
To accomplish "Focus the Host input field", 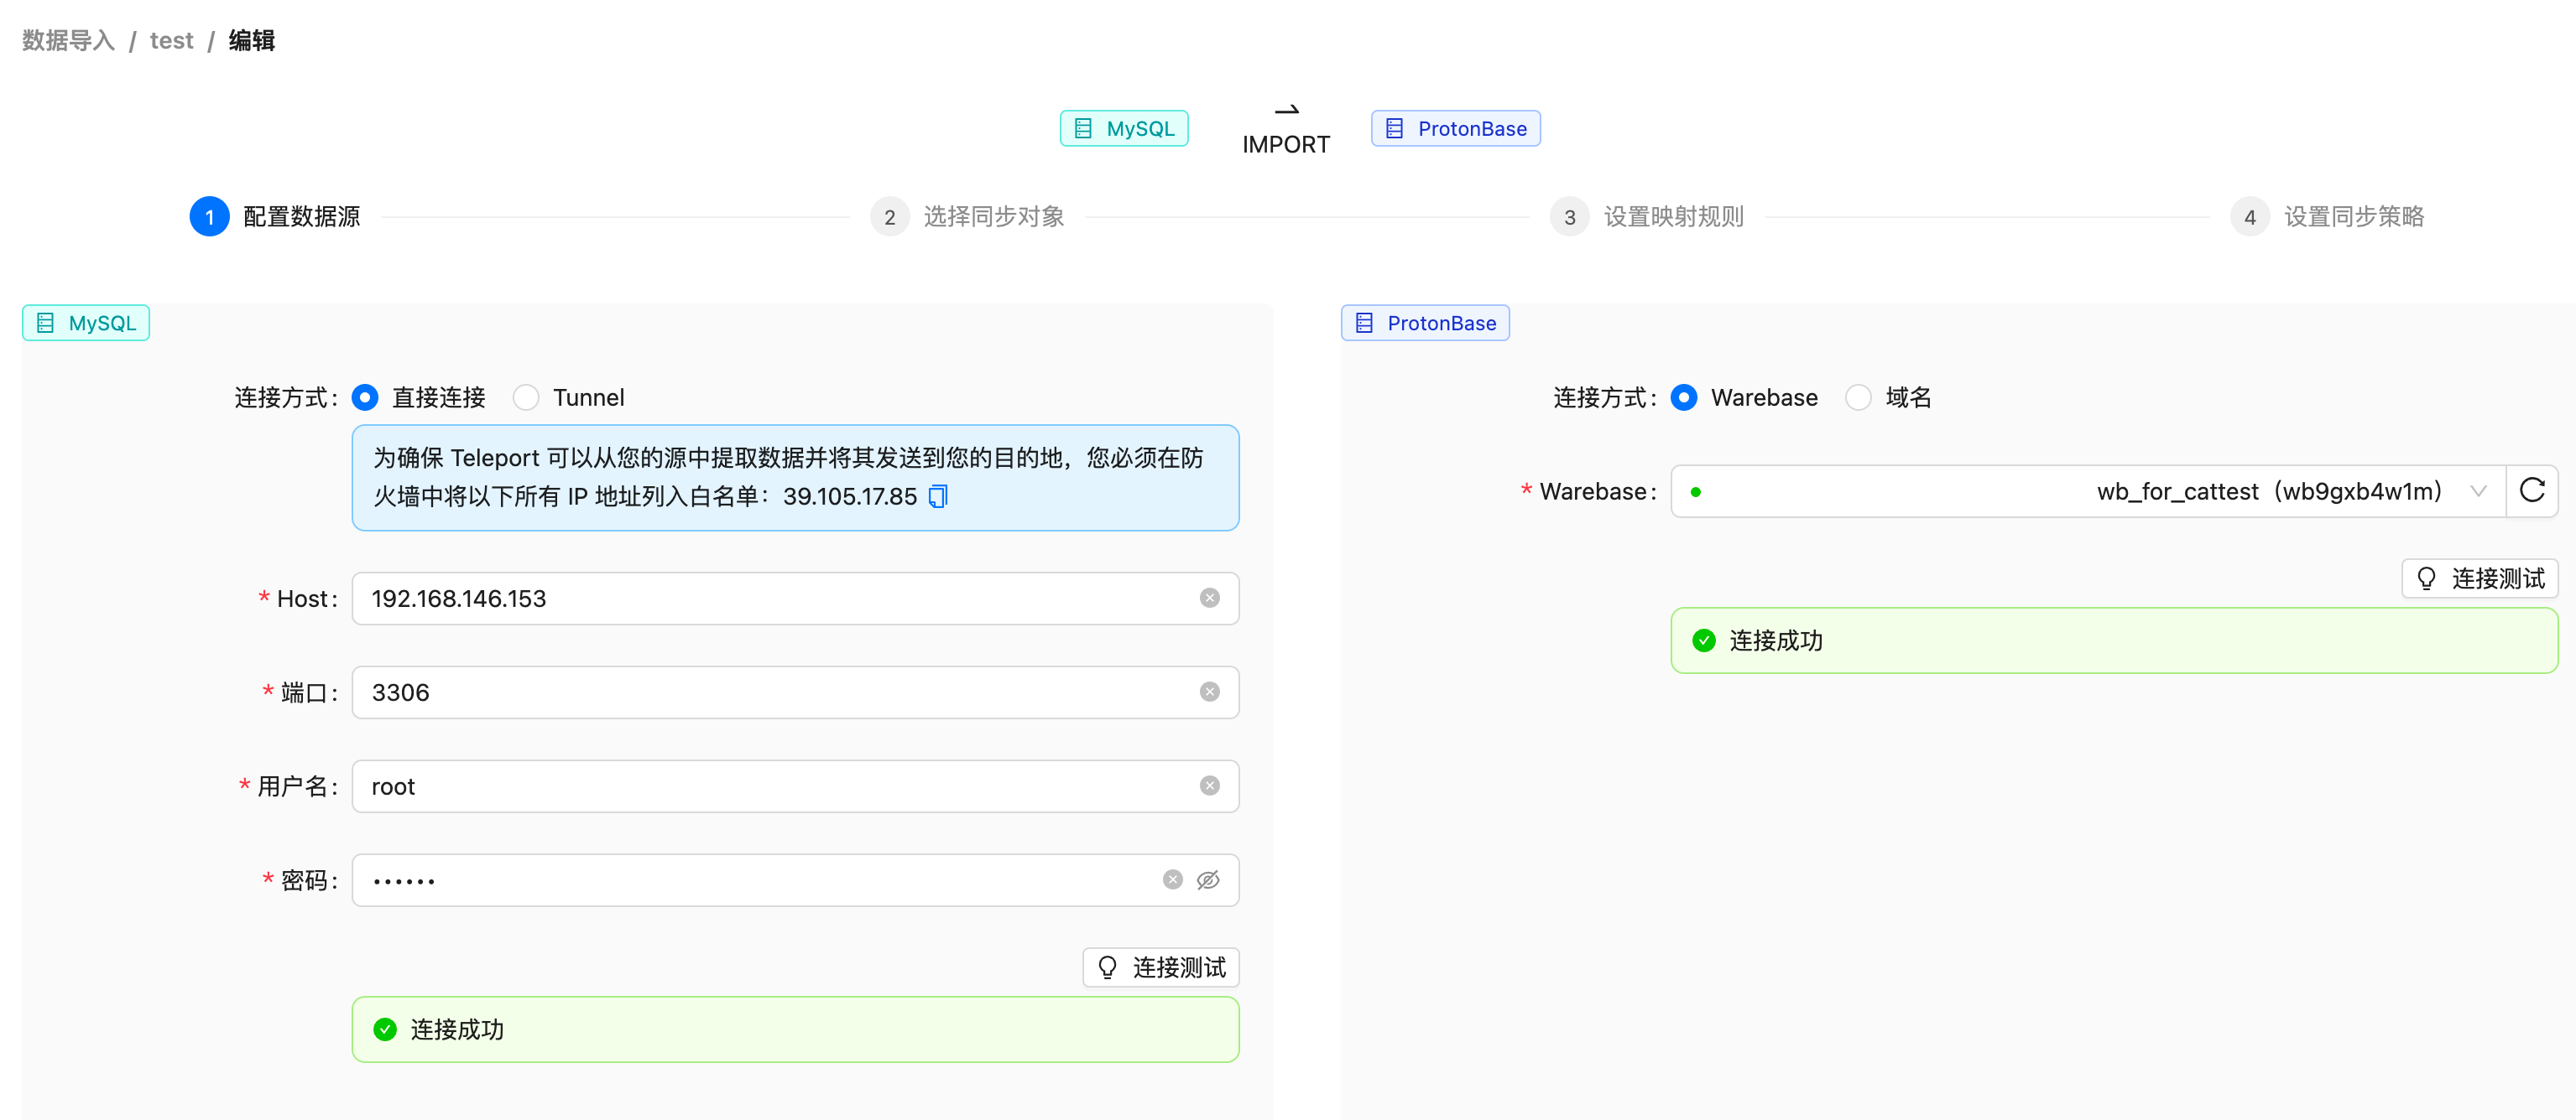I will click(x=795, y=599).
